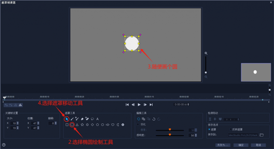Select the 遮罩 radio button
This screenshot has height=149, width=274.
pyautogui.click(x=209, y=129)
